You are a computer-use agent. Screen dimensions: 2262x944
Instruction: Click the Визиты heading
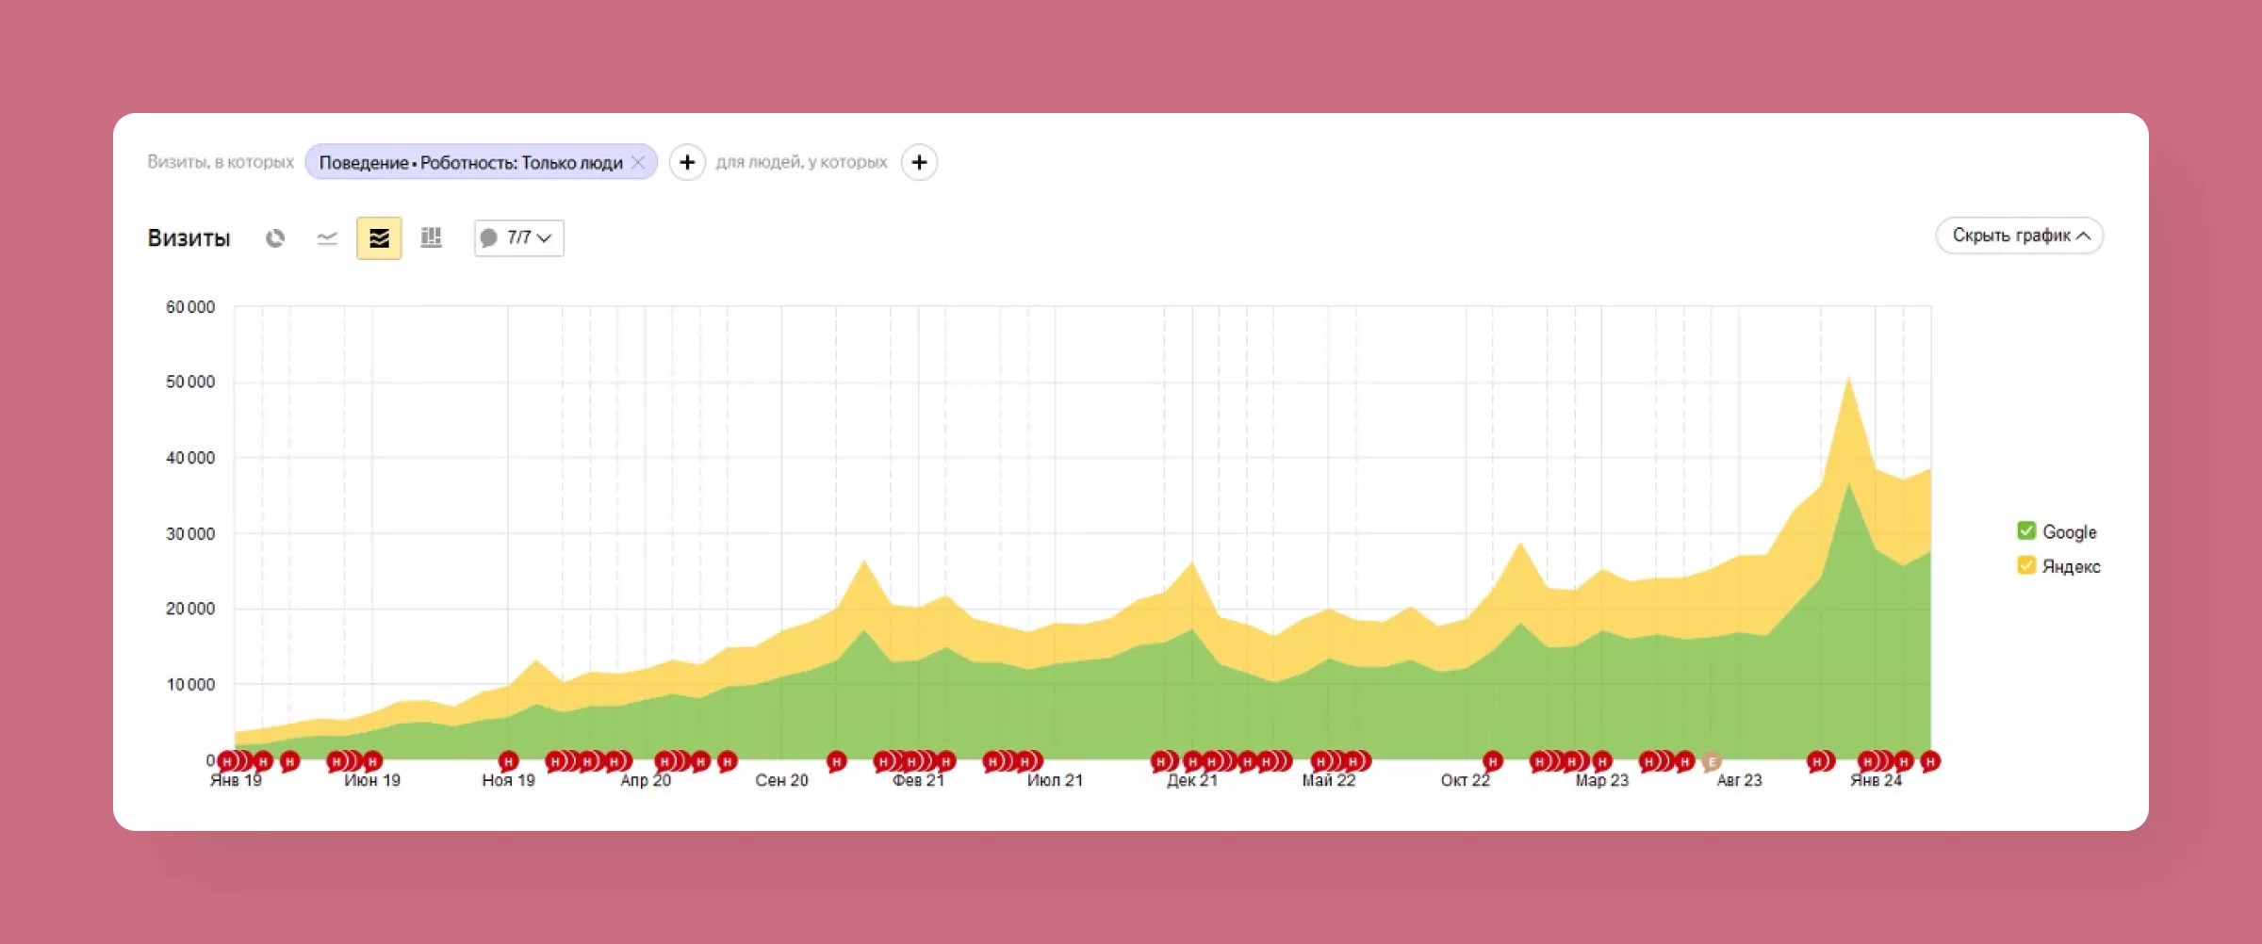click(x=188, y=238)
